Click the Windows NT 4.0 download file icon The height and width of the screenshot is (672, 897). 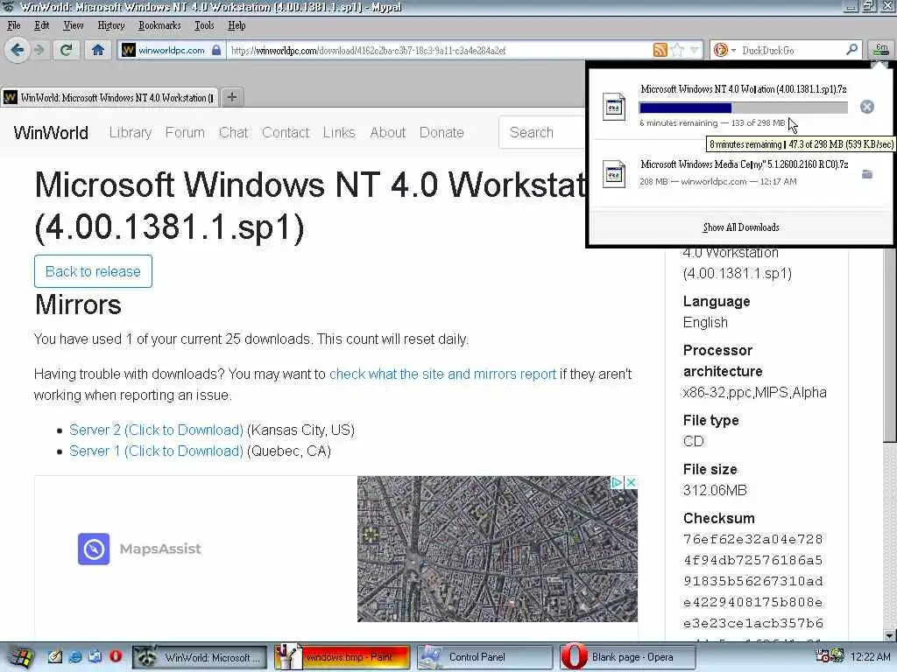[x=614, y=107]
